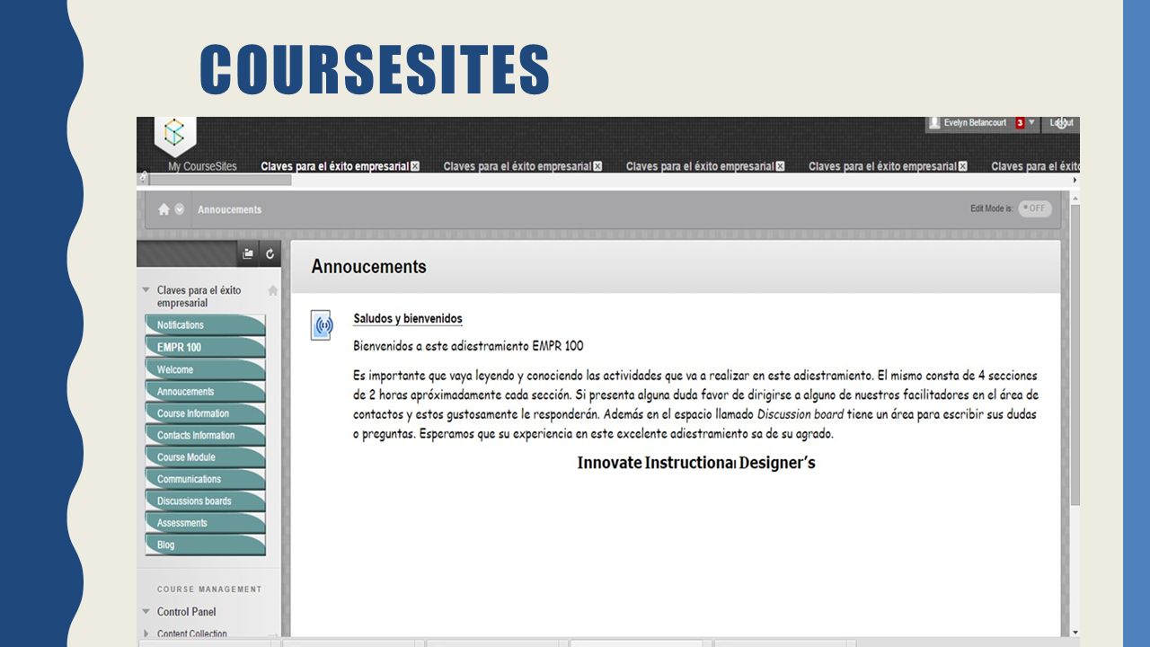Click the COURSE MANAGEMENT label
The height and width of the screenshot is (647, 1150).
(x=209, y=589)
